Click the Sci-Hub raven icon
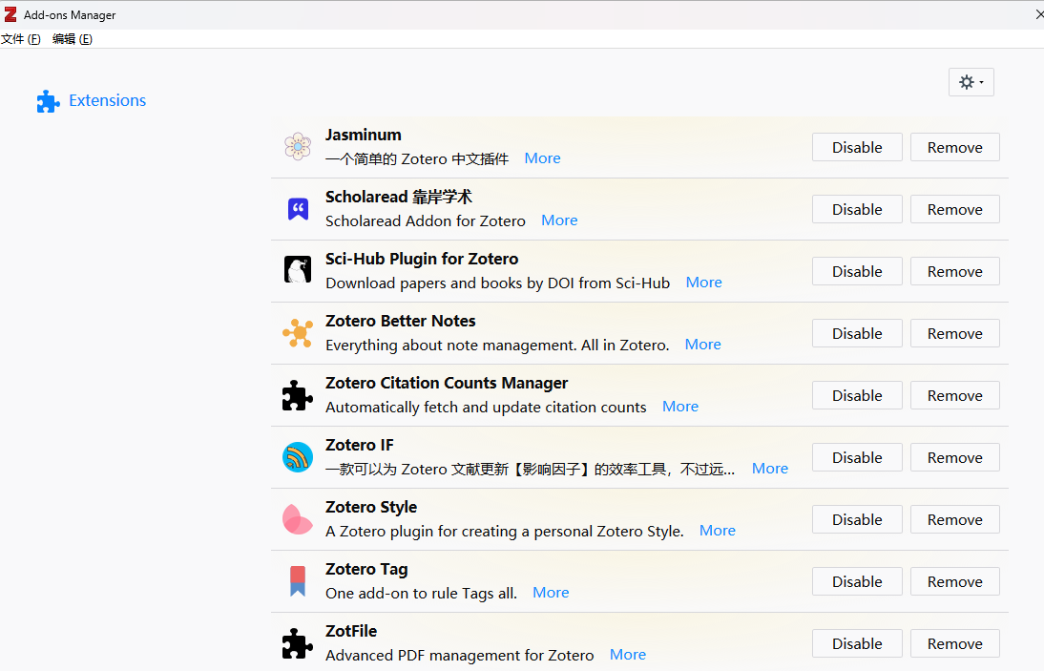1044x671 pixels. [298, 270]
